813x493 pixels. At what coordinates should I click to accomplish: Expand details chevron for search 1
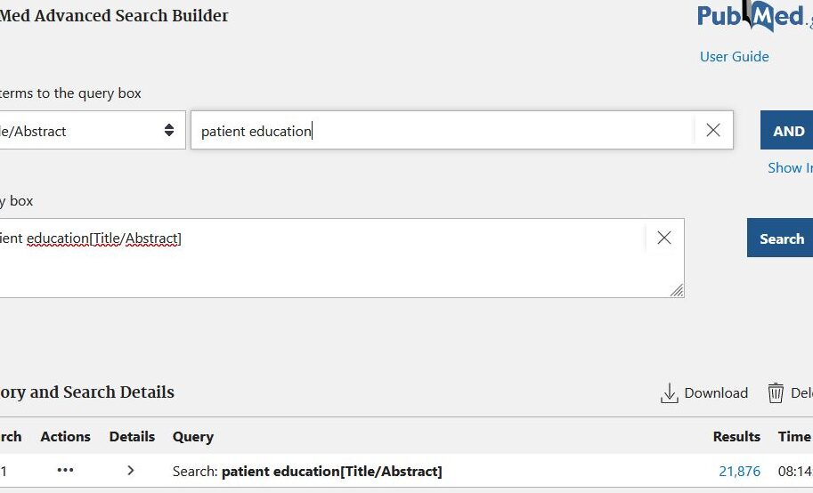pos(131,470)
